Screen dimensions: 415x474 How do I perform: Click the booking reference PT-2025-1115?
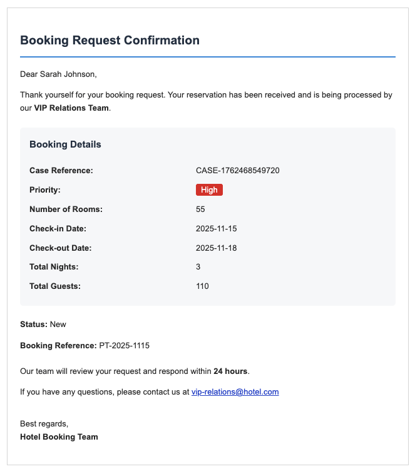click(x=124, y=345)
